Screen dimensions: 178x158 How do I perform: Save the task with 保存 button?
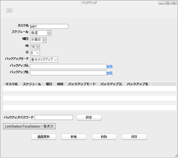(134, 137)
